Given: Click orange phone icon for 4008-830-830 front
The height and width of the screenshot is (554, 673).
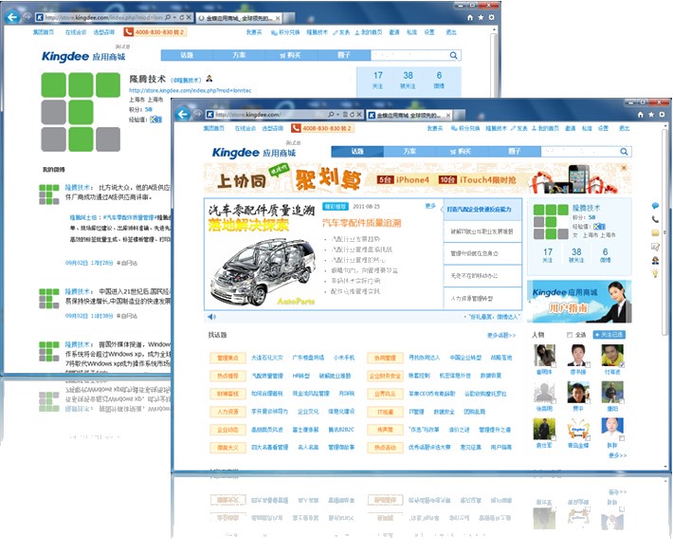Looking at the screenshot, I should pyautogui.click(x=296, y=128).
